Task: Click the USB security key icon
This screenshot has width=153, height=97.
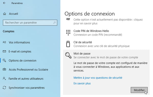Action: pos(68,44)
